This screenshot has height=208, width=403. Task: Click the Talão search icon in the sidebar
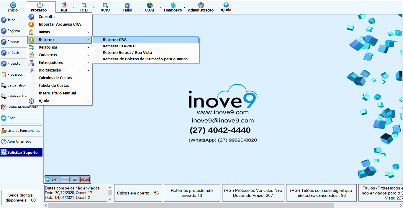(x=4, y=20)
